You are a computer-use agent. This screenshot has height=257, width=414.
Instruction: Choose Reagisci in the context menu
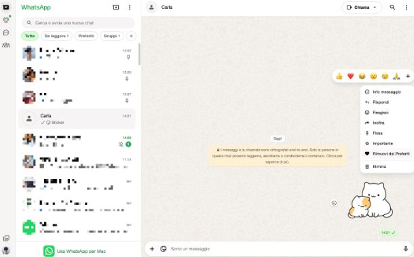coord(387,113)
